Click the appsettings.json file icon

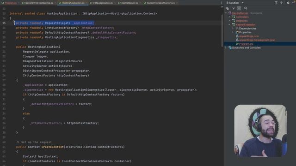pyautogui.click(x=237, y=36)
